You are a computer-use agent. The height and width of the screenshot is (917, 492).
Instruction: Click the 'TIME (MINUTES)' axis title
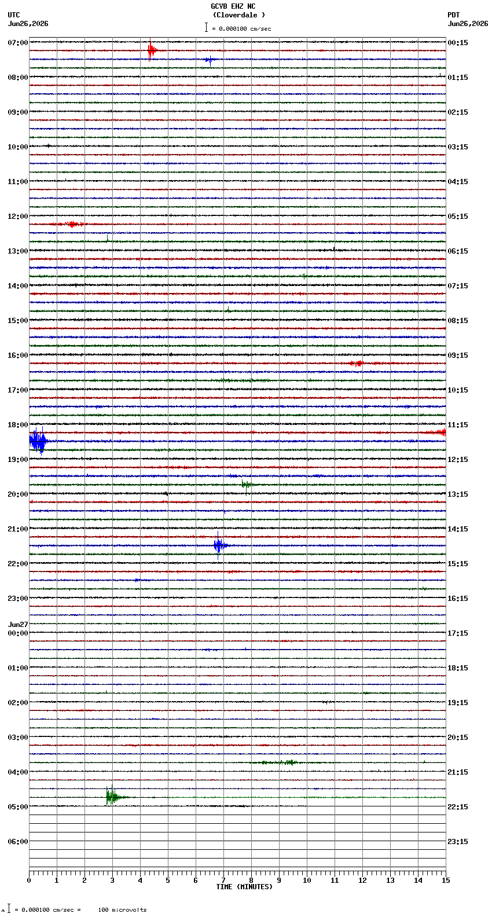(x=244, y=887)
